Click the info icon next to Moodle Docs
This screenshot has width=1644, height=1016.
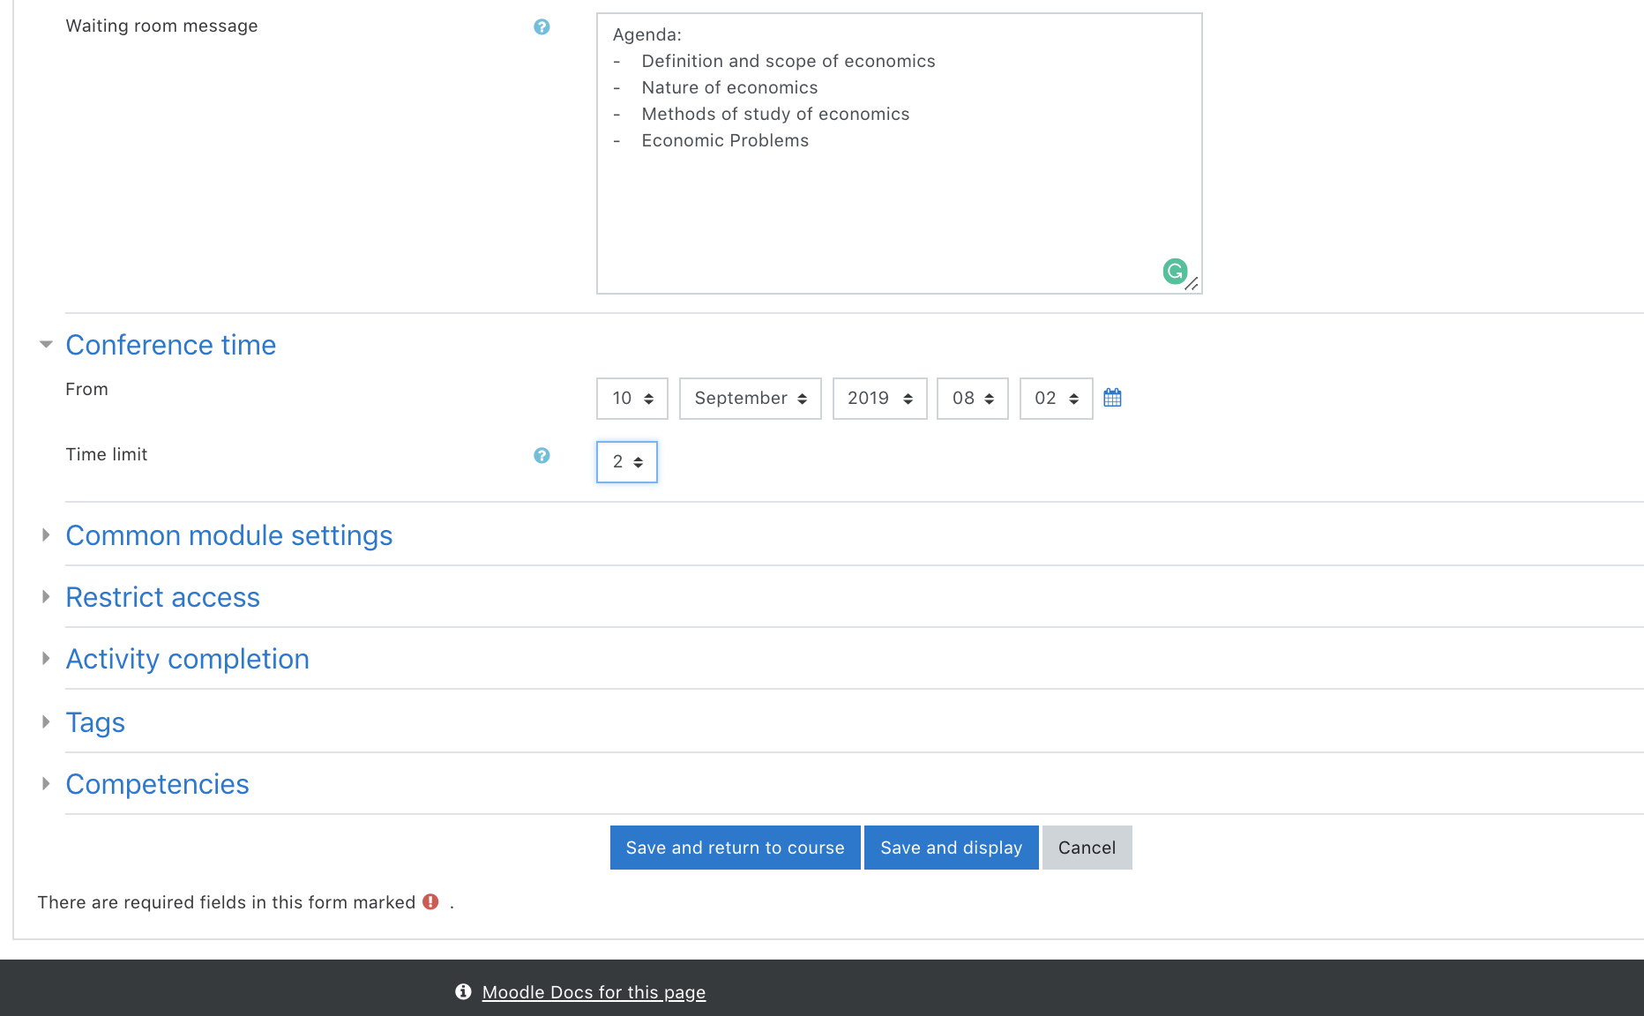pos(461,991)
